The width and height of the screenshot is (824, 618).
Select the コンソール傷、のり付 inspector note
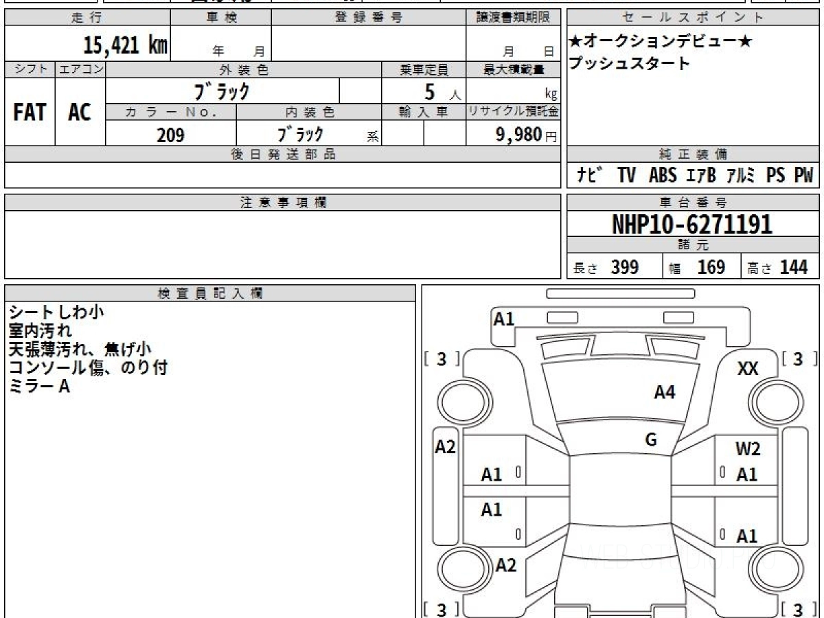click(x=88, y=368)
